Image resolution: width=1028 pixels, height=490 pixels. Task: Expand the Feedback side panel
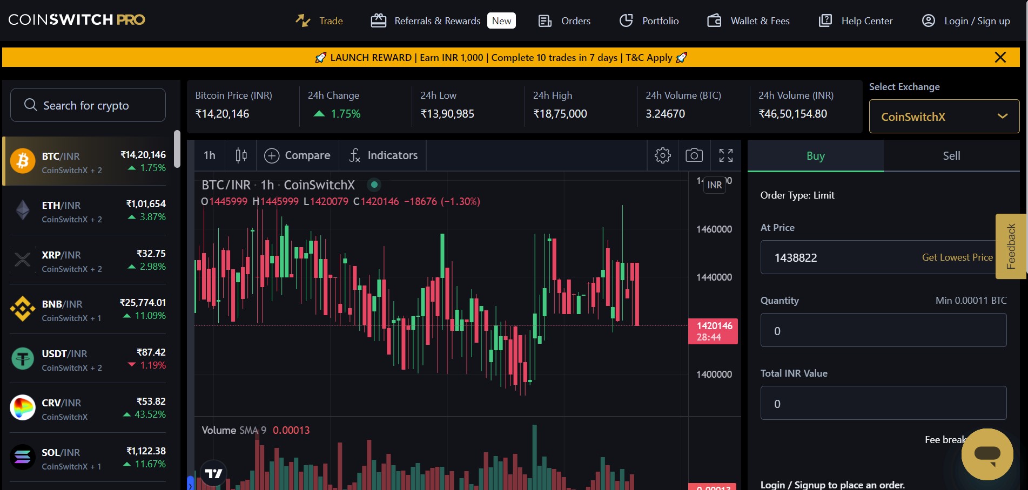pos(1011,247)
